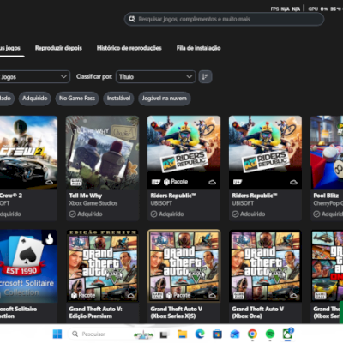The height and width of the screenshot is (343, 343).
Task: Open GTA V Xbox Series X|S cover
Action: [x=184, y=266]
